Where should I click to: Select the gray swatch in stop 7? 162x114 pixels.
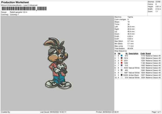tap(122, 70)
